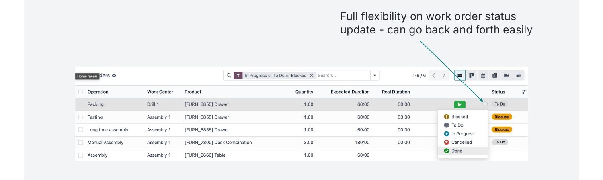603x180 pixels.
Task: Click the search magnifier icon
Action: click(x=229, y=76)
